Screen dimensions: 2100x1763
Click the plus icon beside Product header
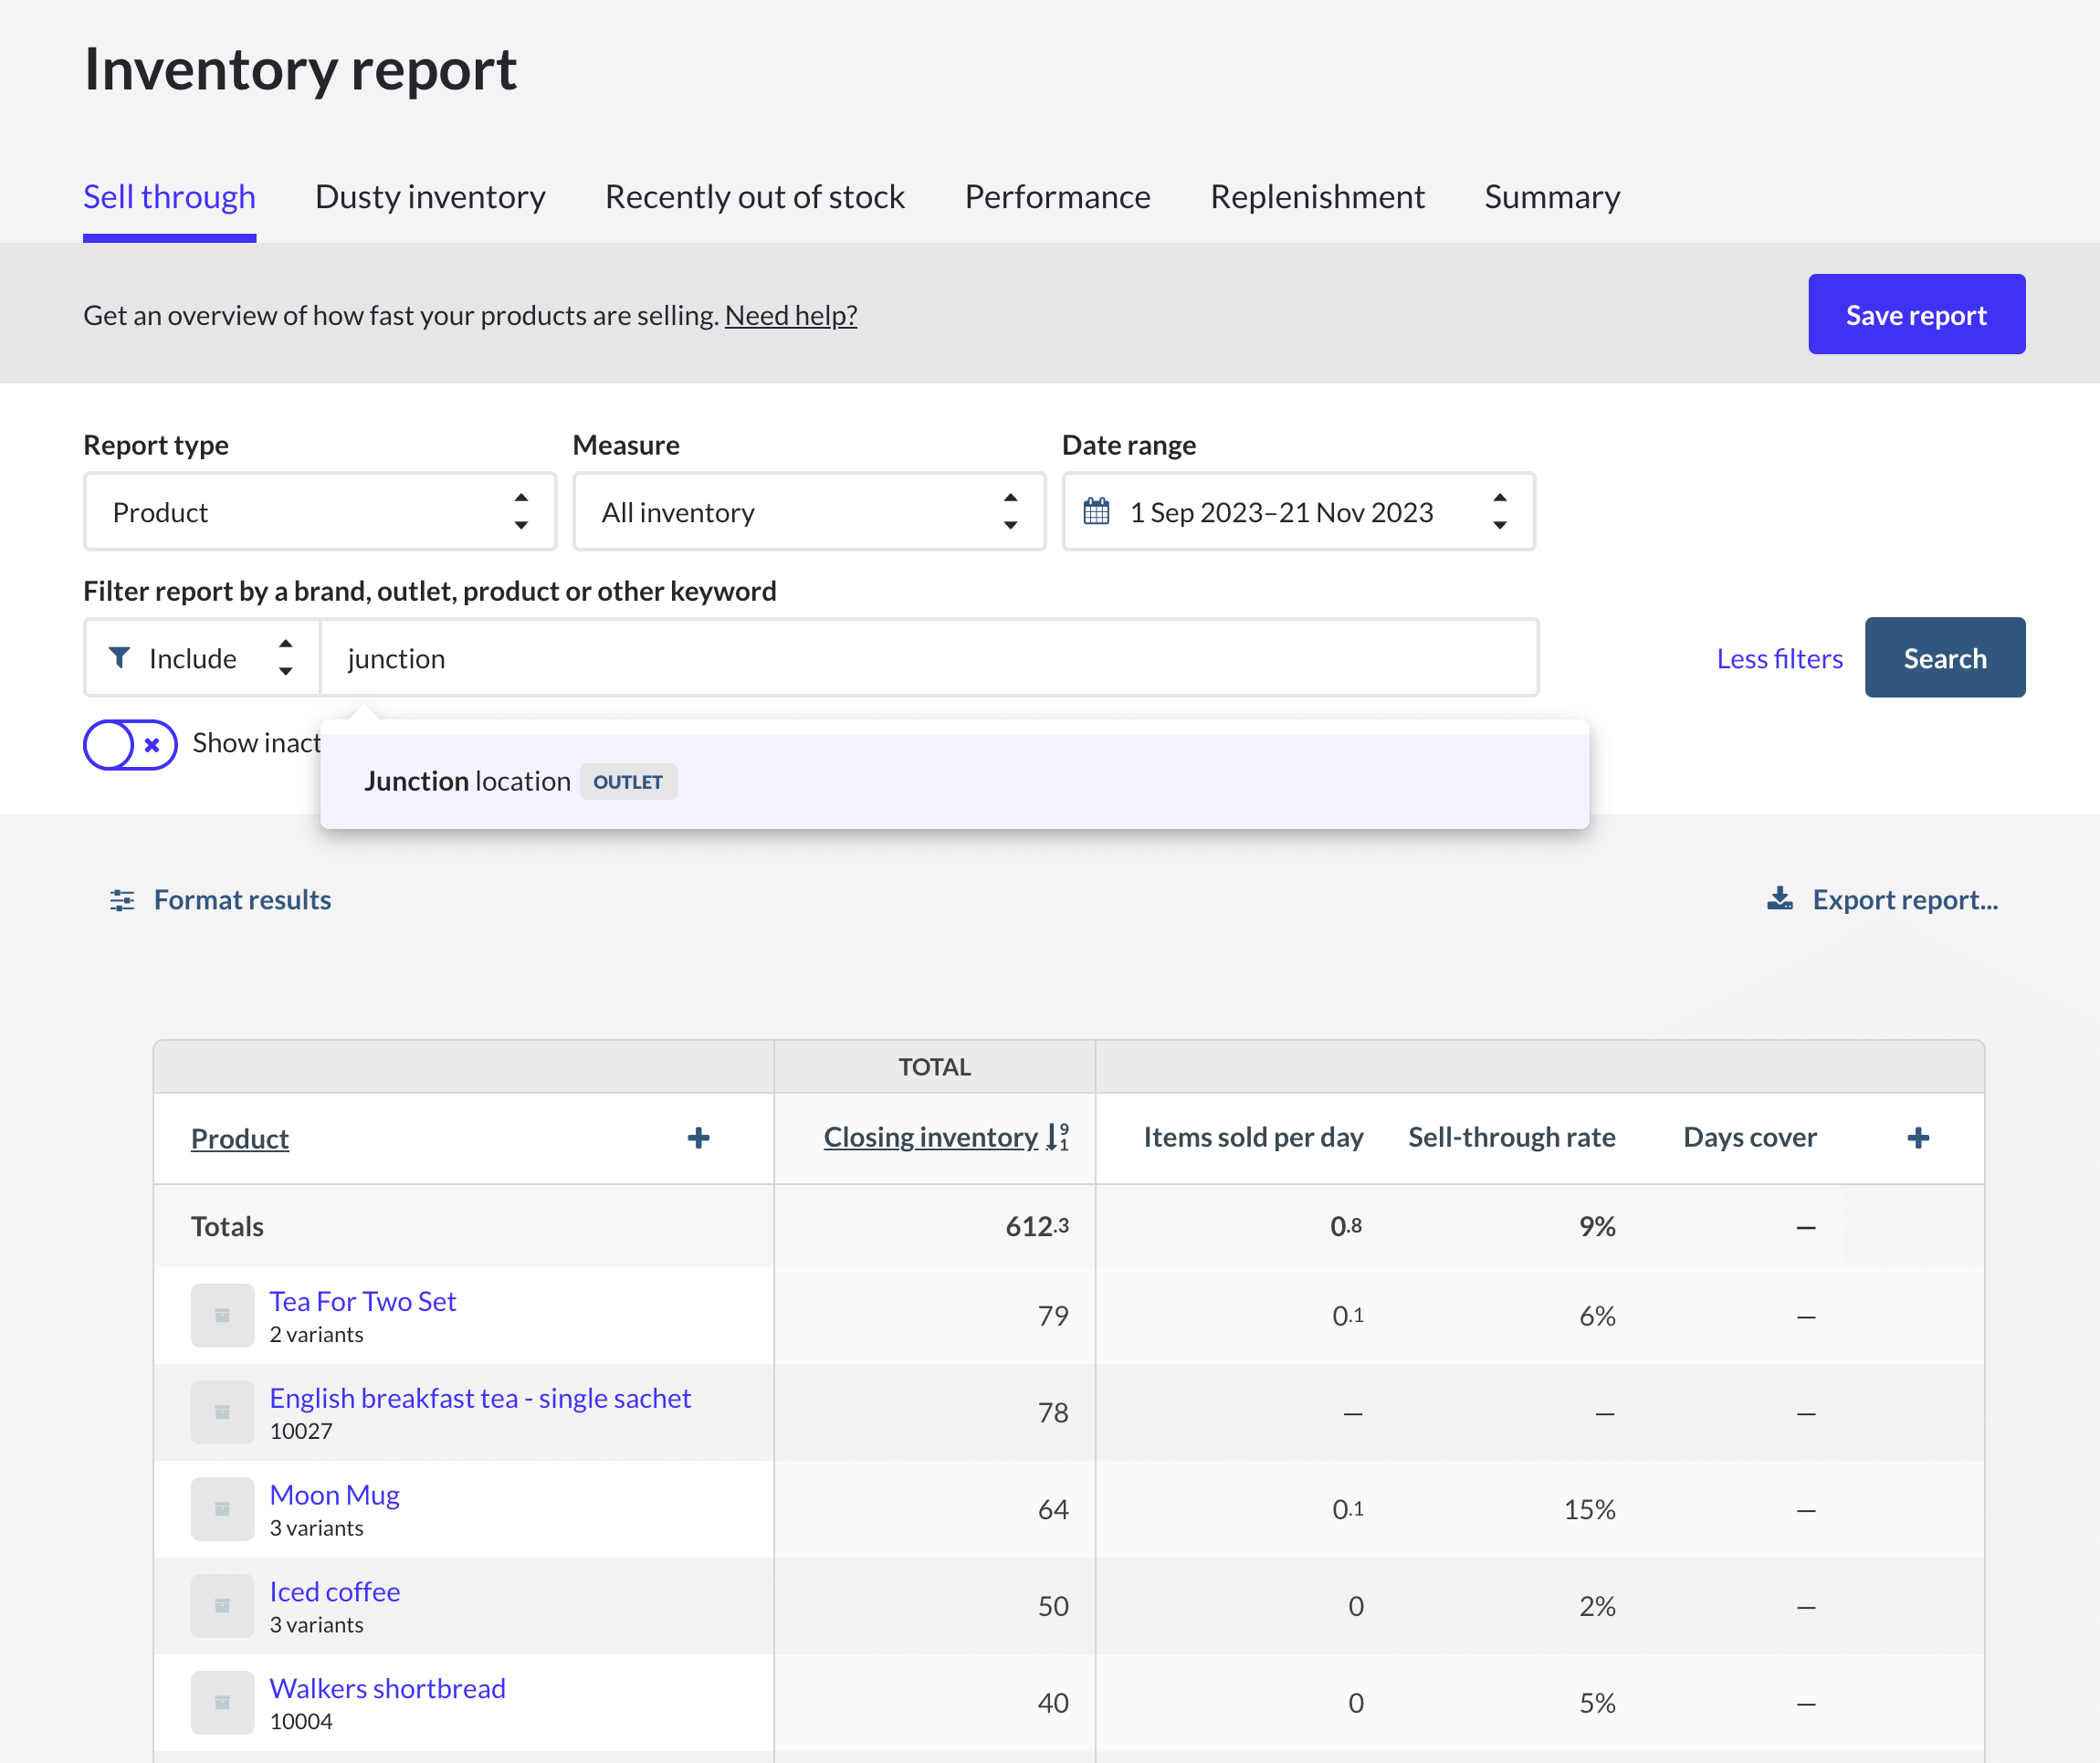699,1138
